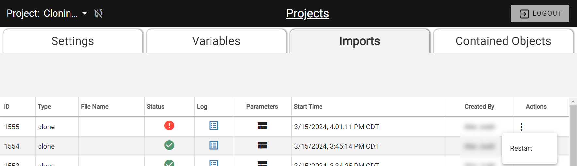Click the ID column header

tap(7, 107)
